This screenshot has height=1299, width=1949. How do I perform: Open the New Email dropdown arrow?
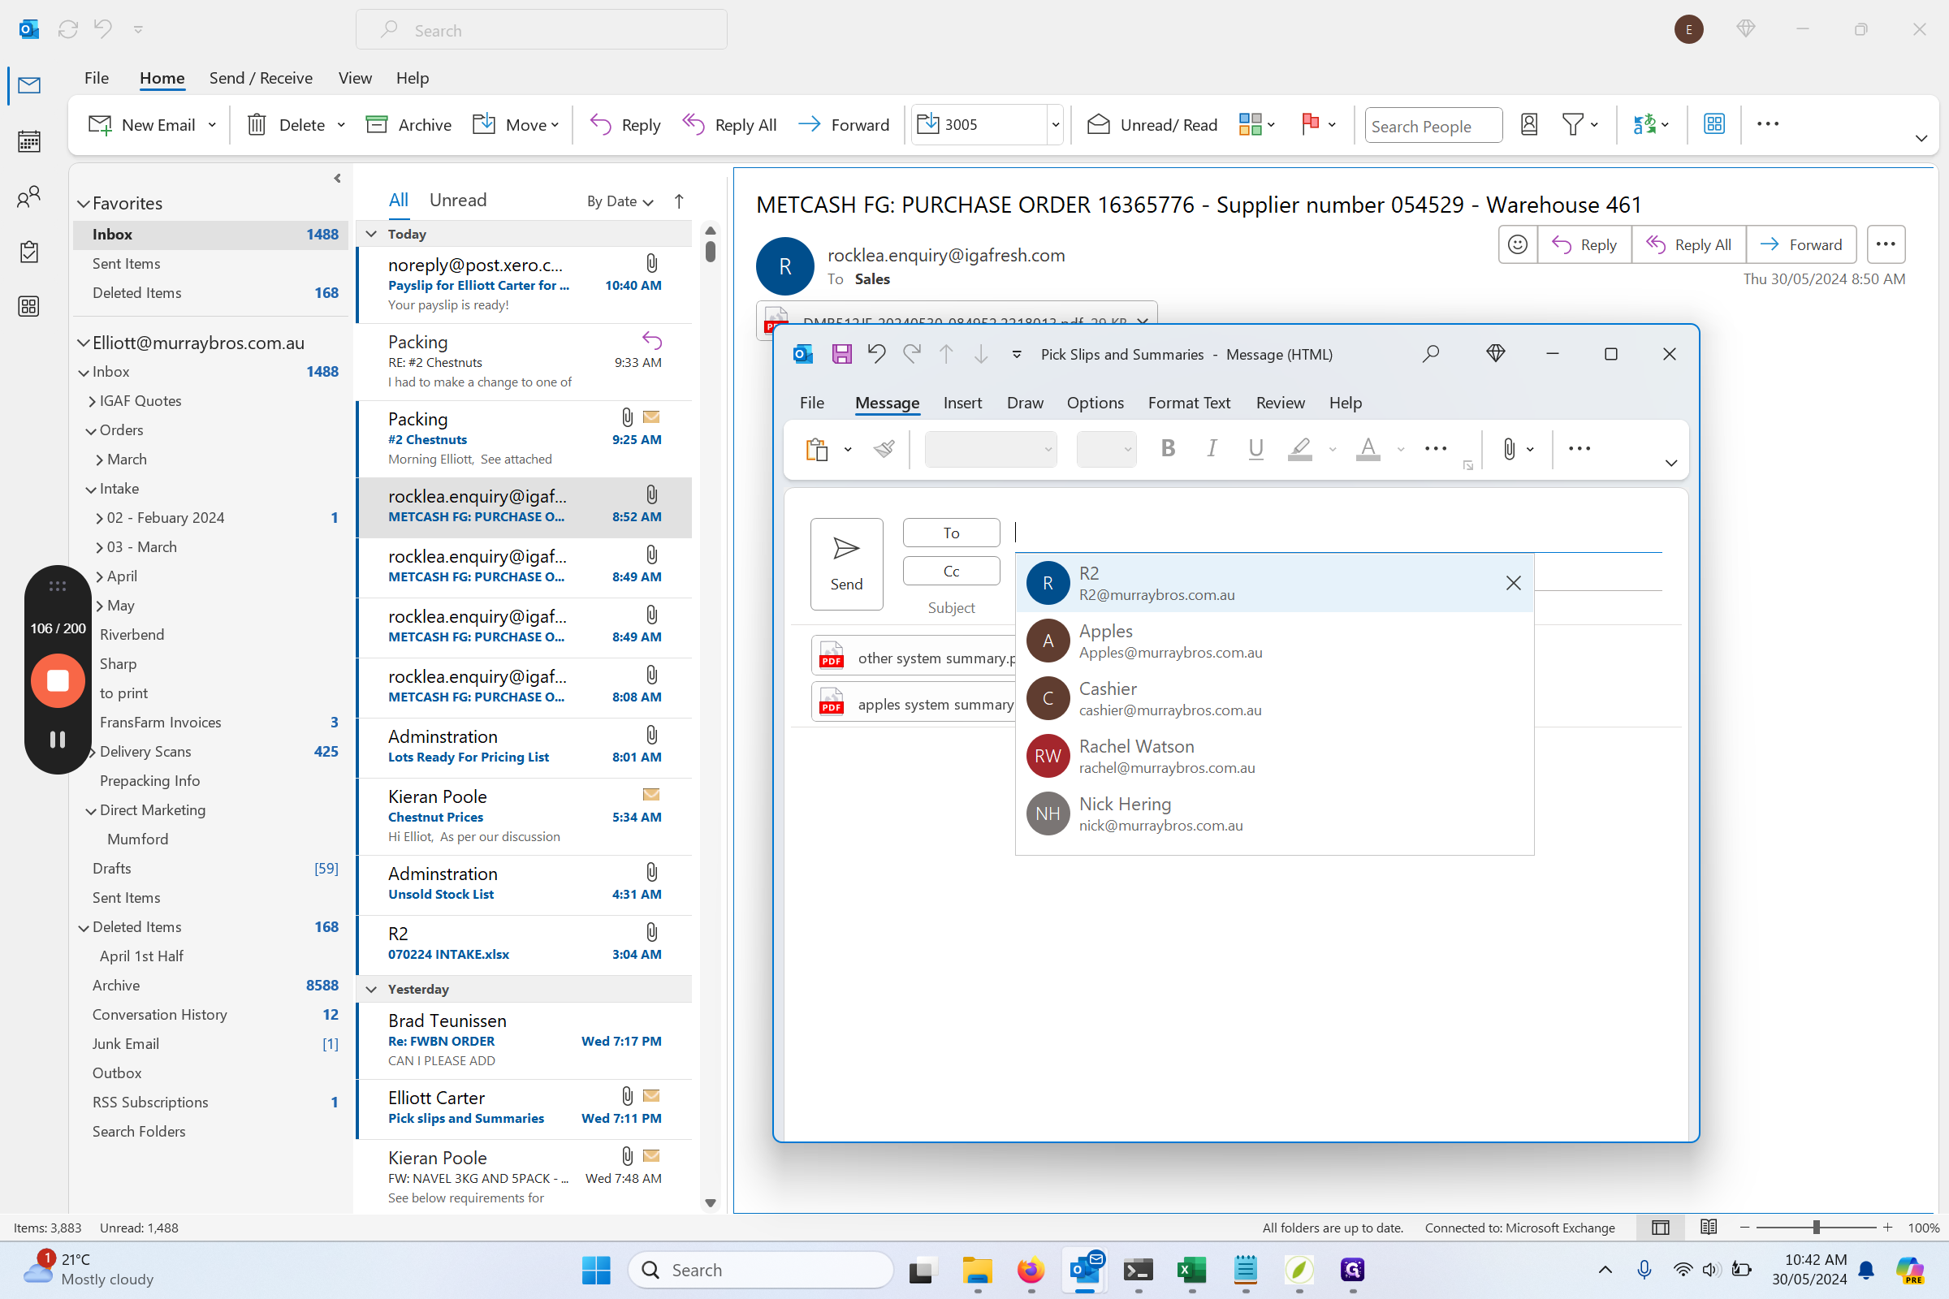[212, 124]
